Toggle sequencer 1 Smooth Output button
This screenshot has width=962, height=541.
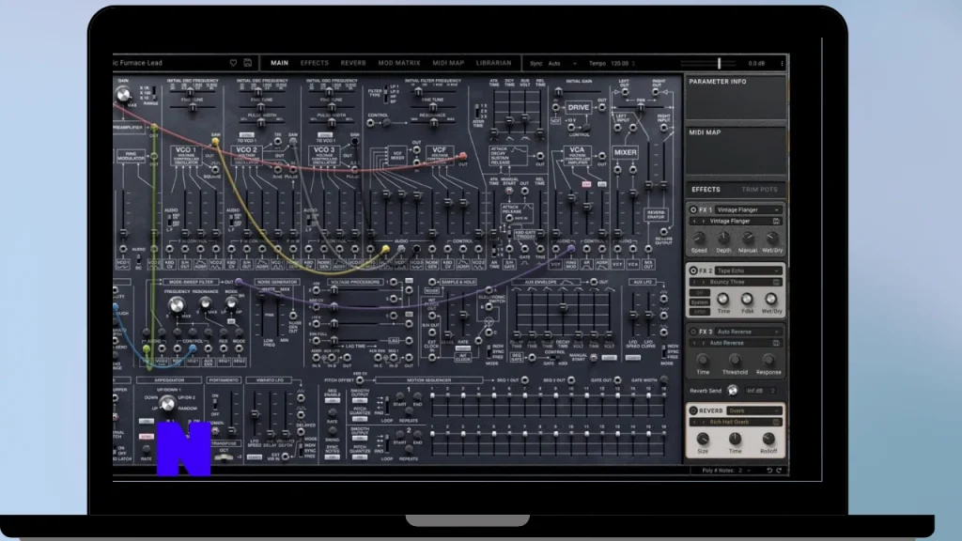[360, 401]
